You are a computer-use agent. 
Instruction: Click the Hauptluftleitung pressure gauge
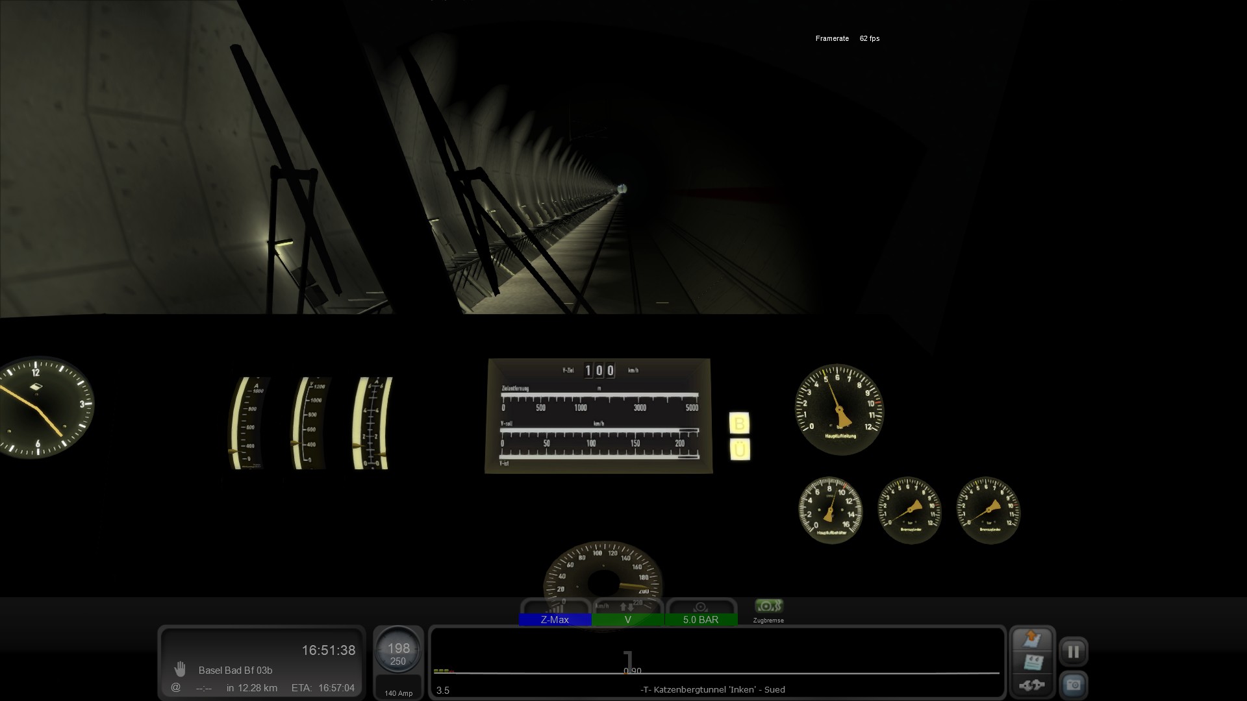(x=840, y=409)
